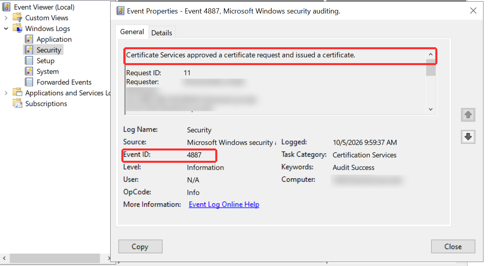501x266 pixels.
Task: Click the User value N/A
Action: click(x=193, y=180)
